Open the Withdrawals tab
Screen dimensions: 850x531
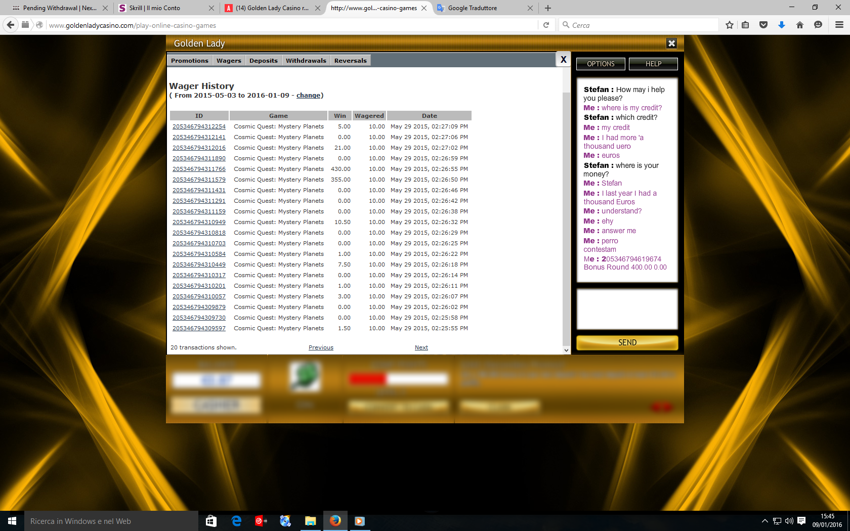tap(306, 61)
